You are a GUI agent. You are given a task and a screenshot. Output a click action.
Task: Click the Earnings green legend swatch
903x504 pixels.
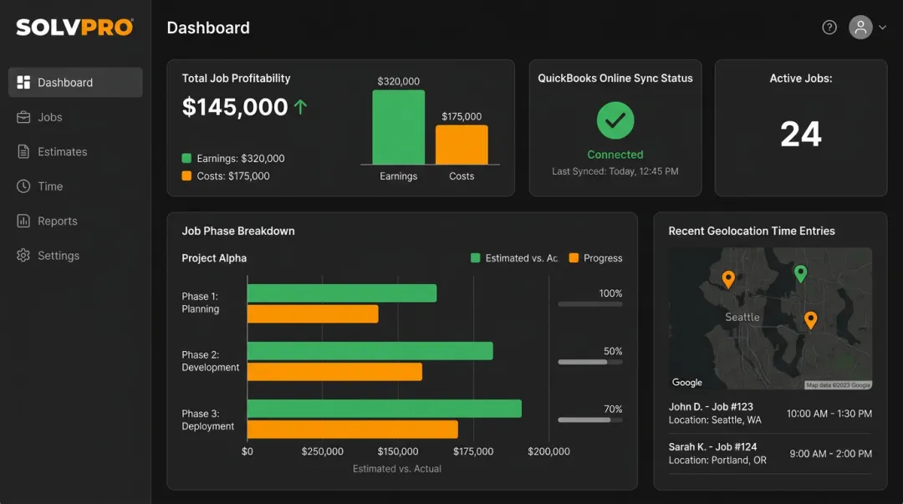(x=186, y=158)
